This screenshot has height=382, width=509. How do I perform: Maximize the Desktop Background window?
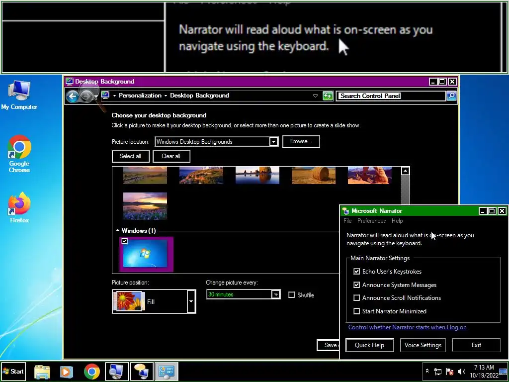pyautogui.click(x=442, y=82)
